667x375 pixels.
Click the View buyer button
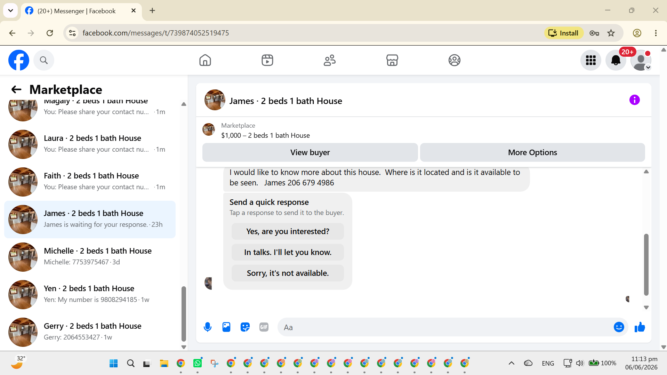click(310, 152)
